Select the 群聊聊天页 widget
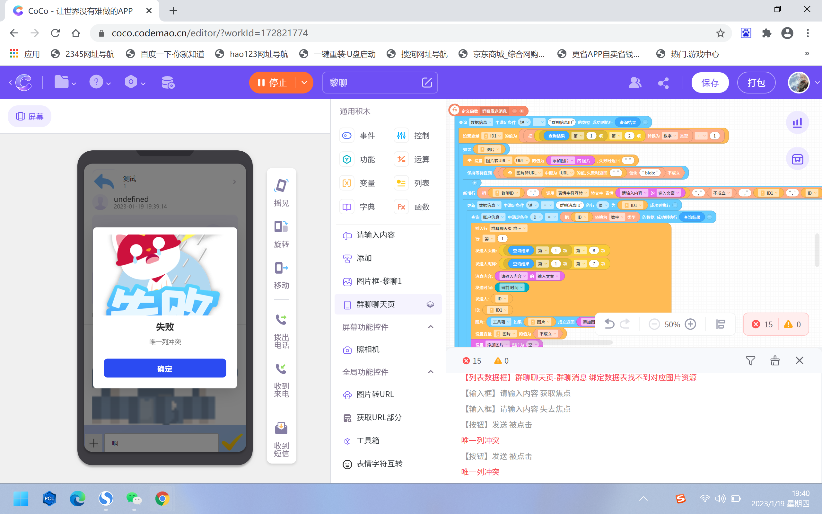822x514 pixels. [x=388, y=304]
